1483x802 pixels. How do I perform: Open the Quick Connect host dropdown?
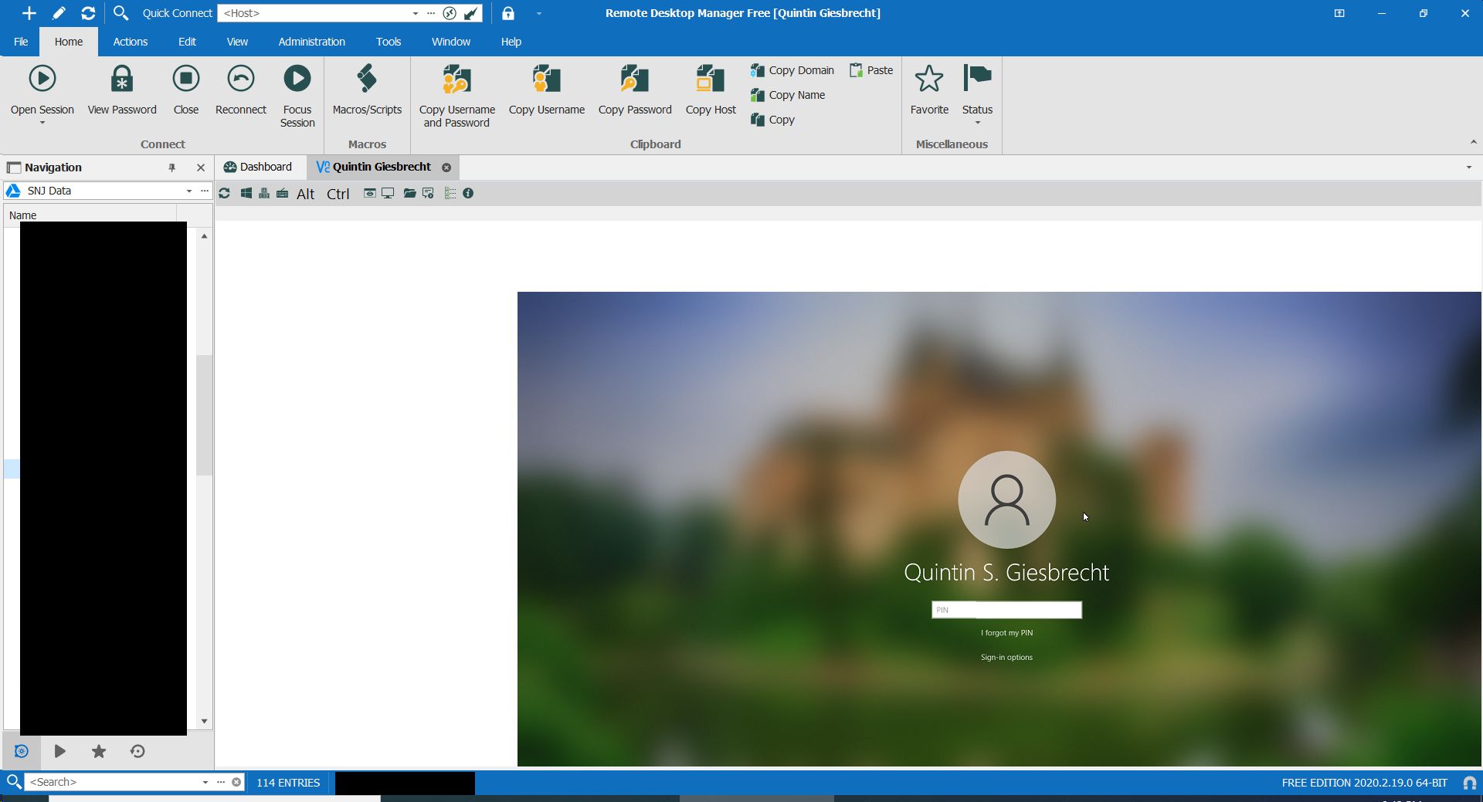[x=416, y=13]
